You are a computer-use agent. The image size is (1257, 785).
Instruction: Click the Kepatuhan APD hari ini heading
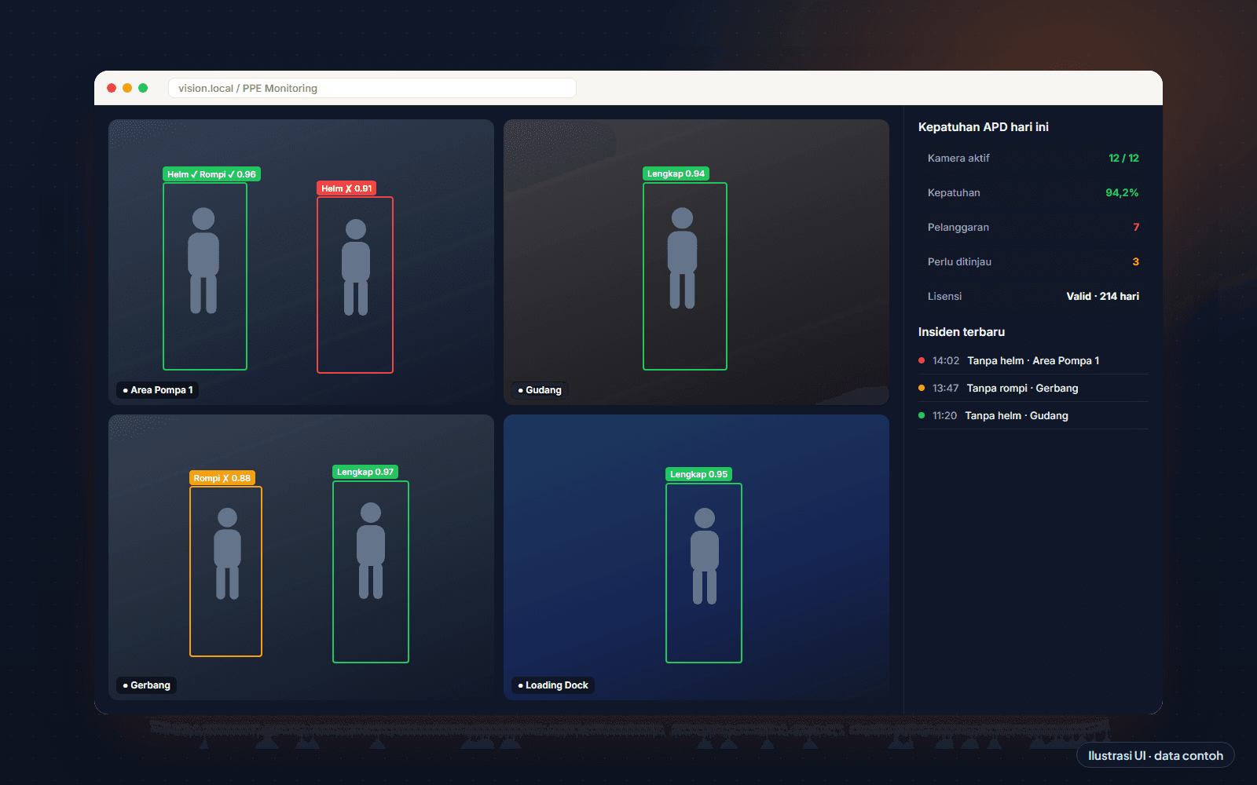point(983,127)
